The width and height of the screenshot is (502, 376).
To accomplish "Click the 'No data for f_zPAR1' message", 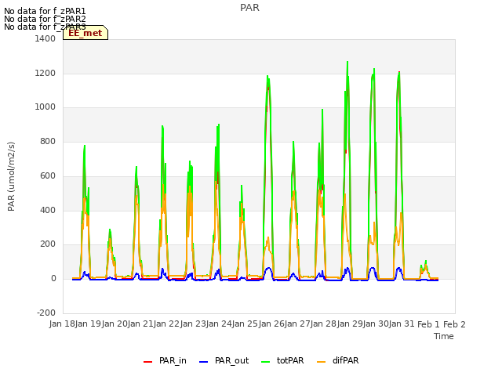I will pos(45,12).
